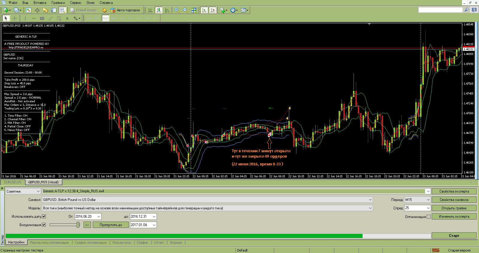
Task: Switch to the EURUSD,H1 chart tab
Action: (13, 182)
